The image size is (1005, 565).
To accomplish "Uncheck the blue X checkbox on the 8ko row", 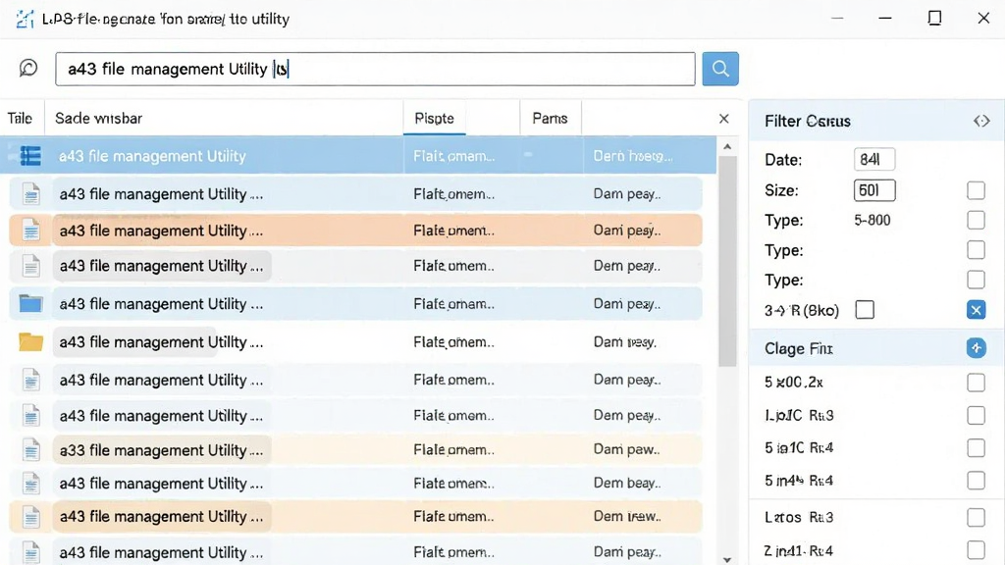I will pyautogui.click(x=976, y=310).
